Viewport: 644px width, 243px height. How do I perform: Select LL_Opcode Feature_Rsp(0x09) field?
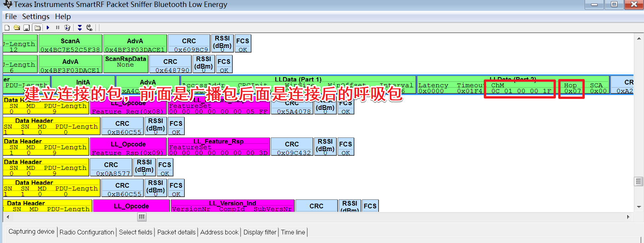(129, 147)
